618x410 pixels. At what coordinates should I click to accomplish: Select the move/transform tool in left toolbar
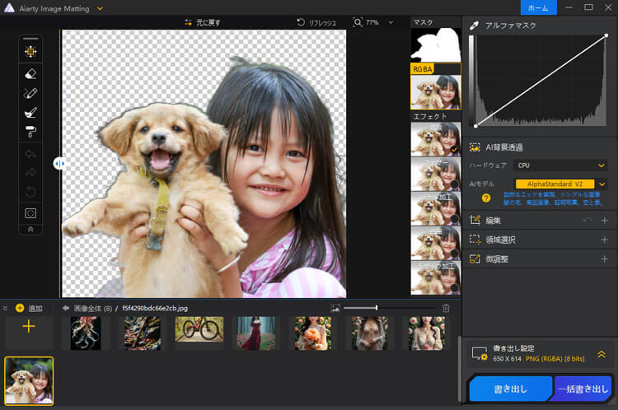coord(30,52)
